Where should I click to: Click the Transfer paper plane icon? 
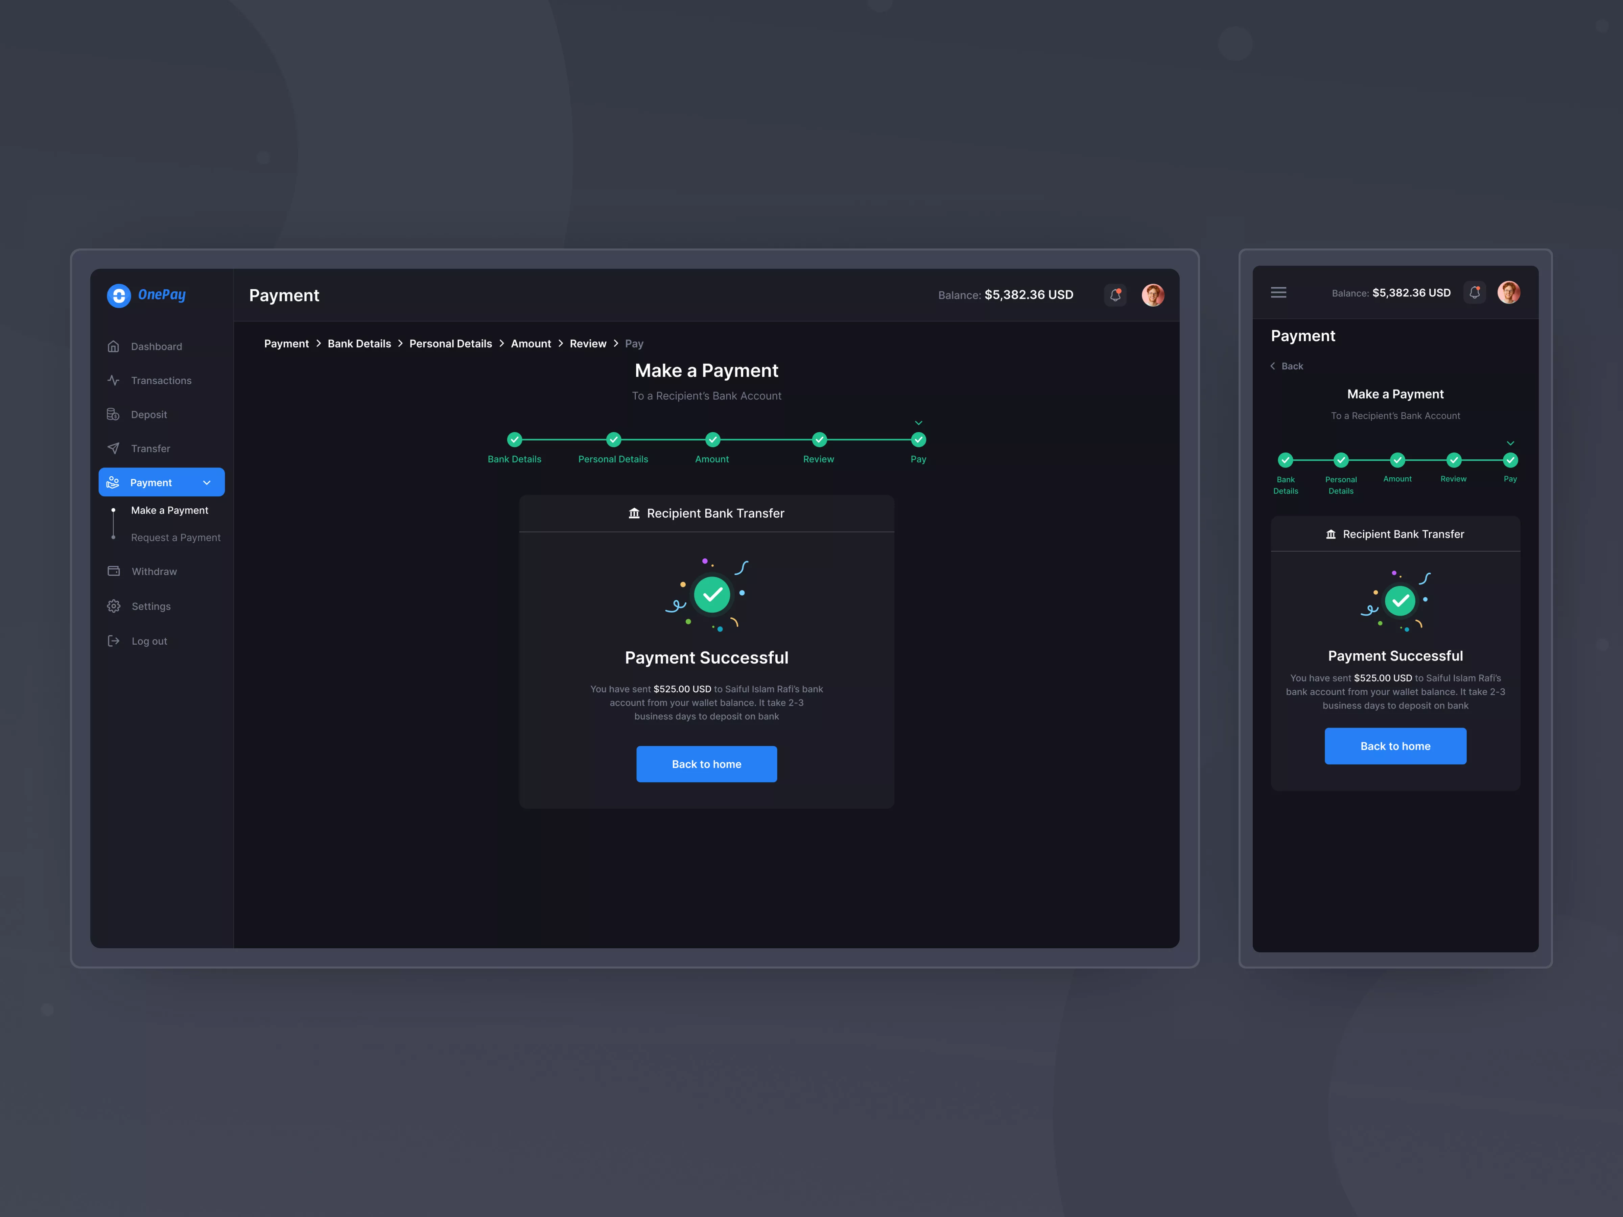[x=113, y=448]
